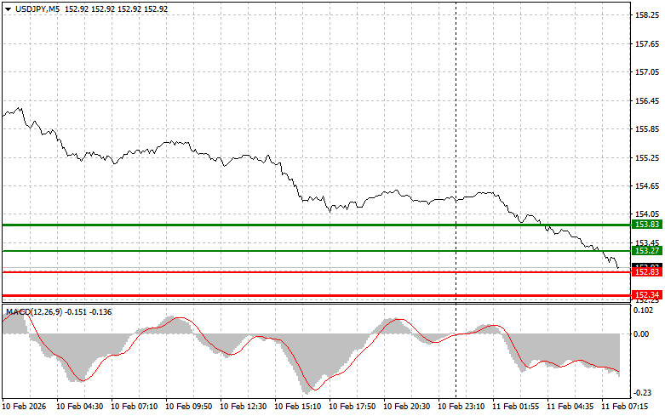This screenshot has width=665, height=416.
Task: Click the 10 Feb 20:30 time label
Action: (x=406, y=407)
